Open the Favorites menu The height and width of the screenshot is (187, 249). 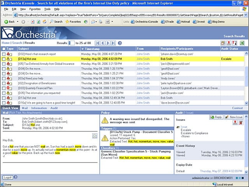(x=35, y=9)
